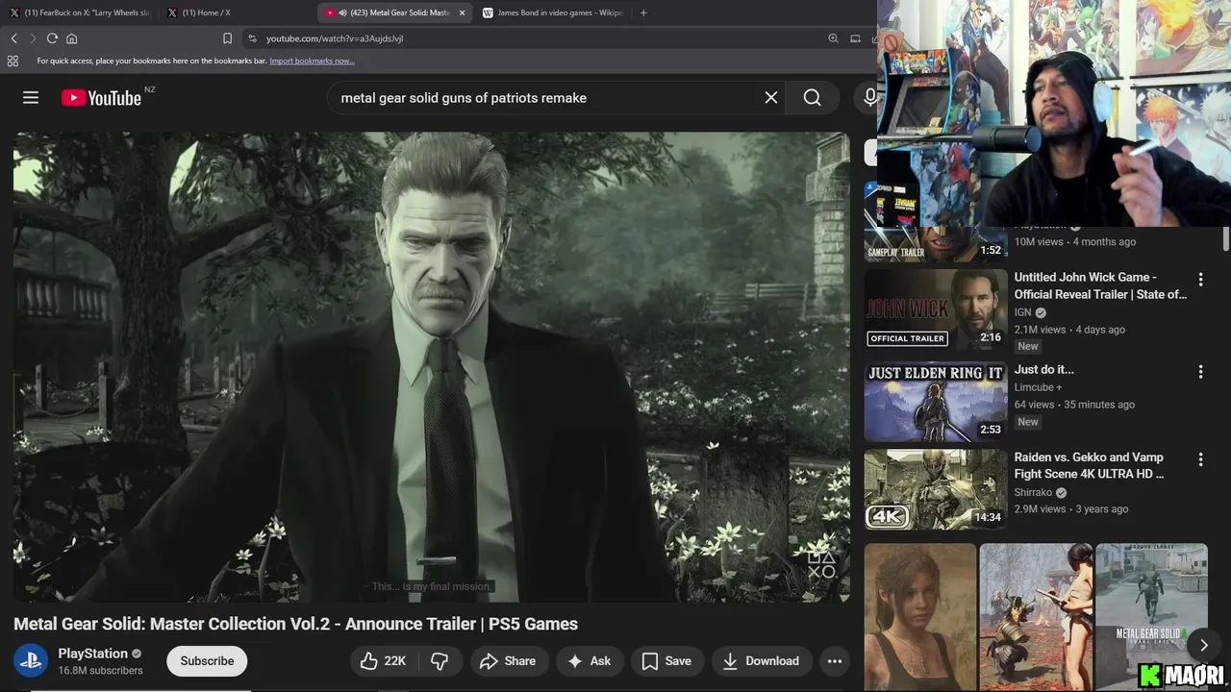The image size is (1231, 692).
Task: Open zoom magnifier icon in browser toolbar
Action: [x=833, y=38]
